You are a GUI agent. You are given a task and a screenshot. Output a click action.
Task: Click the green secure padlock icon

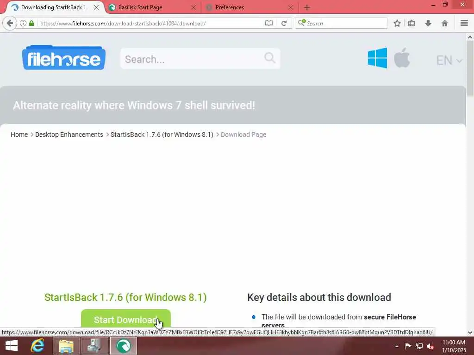click(31, 23)
